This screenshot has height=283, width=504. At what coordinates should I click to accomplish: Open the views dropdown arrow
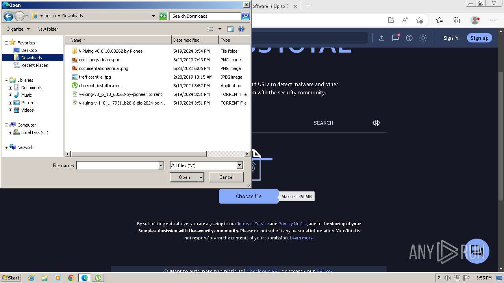[x=220, y=29]
